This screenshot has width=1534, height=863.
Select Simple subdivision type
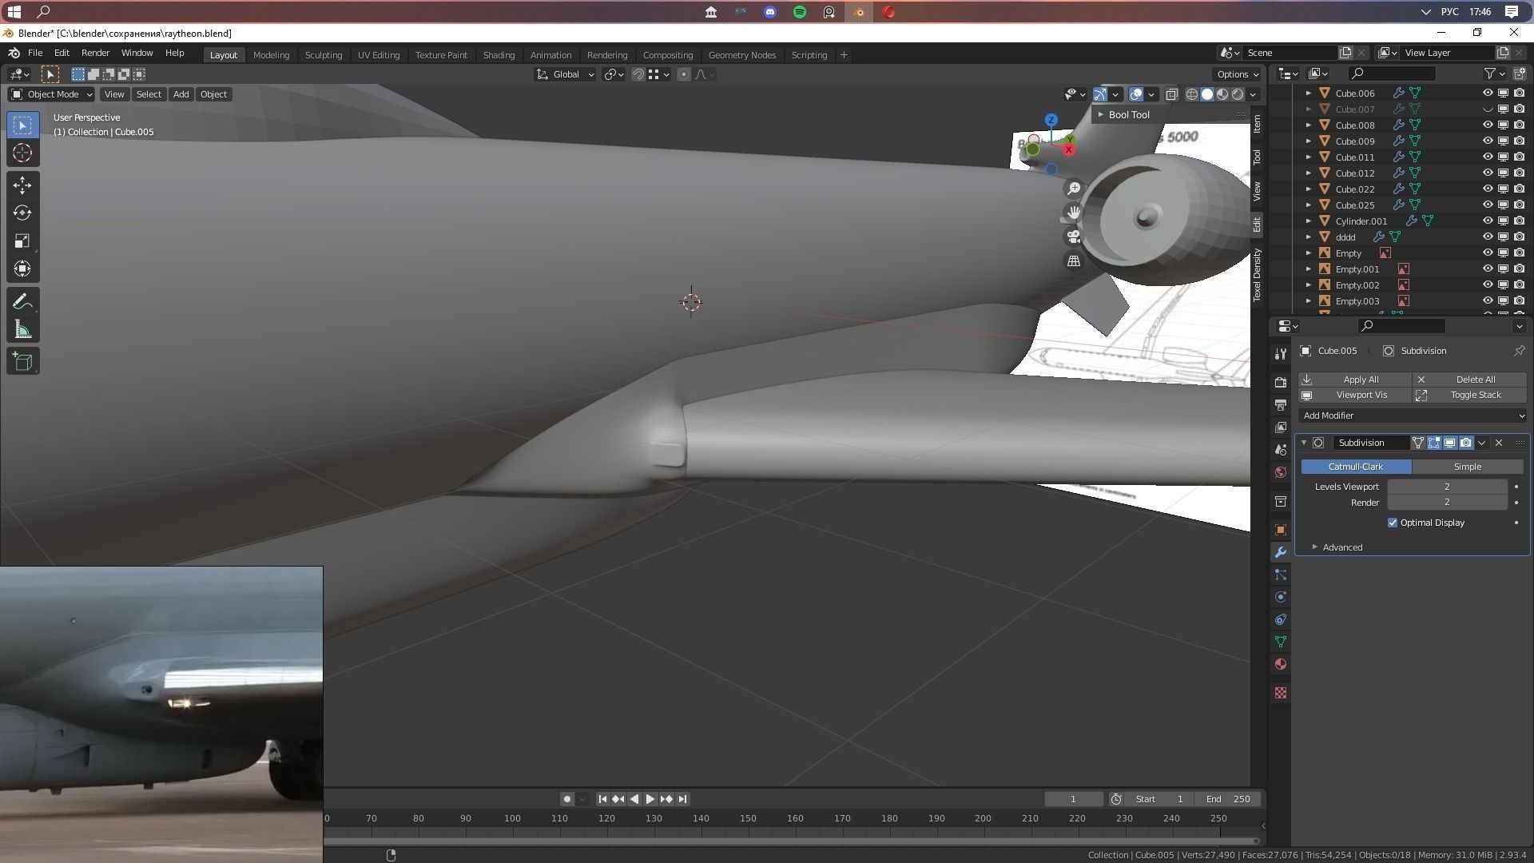click(x=1467, y=467)
